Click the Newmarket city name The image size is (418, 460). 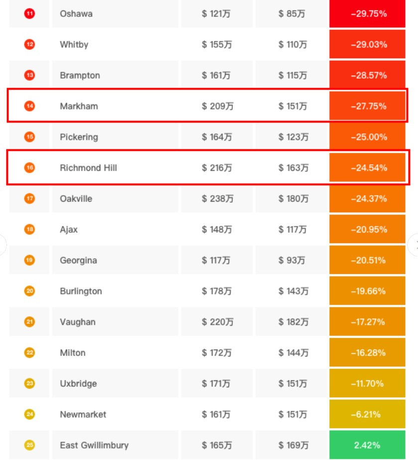pos(83,415)
